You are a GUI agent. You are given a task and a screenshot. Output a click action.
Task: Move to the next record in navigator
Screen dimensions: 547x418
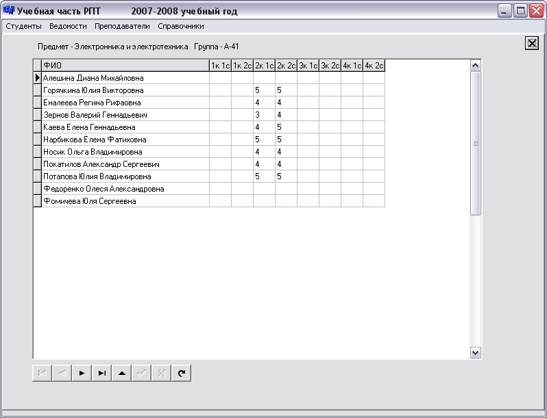pyautogui.click(x=82, y=373)
